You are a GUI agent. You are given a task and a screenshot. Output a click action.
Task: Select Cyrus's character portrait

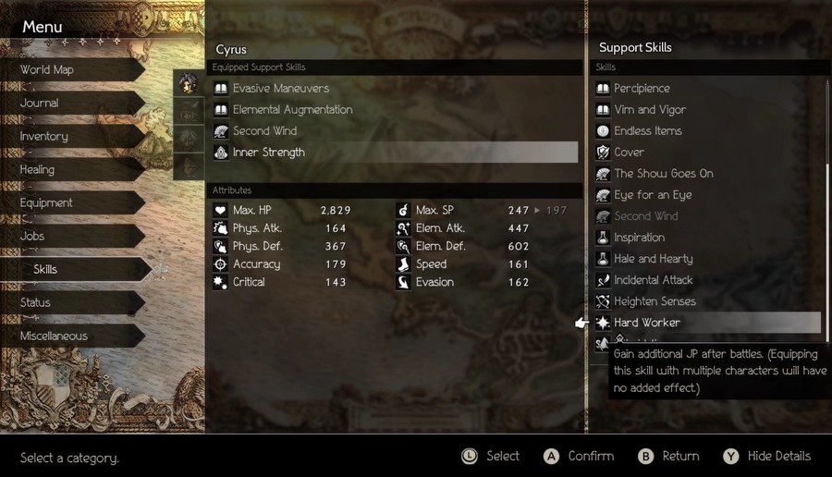pos(189,83)
